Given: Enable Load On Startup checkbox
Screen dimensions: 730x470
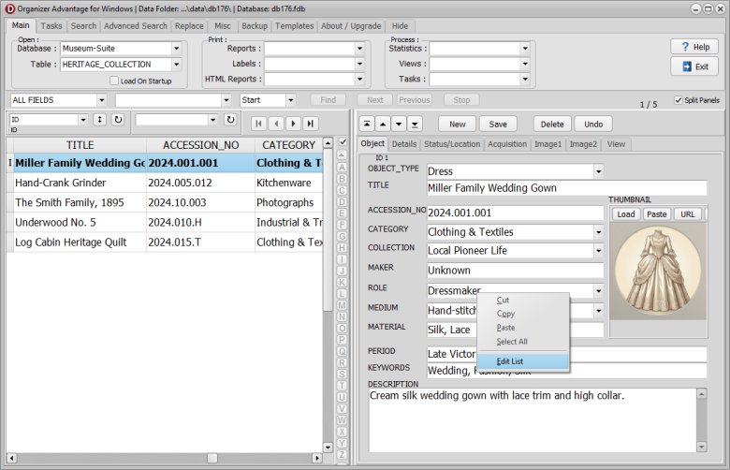Looking at the screenshot, I should (114, 81).
